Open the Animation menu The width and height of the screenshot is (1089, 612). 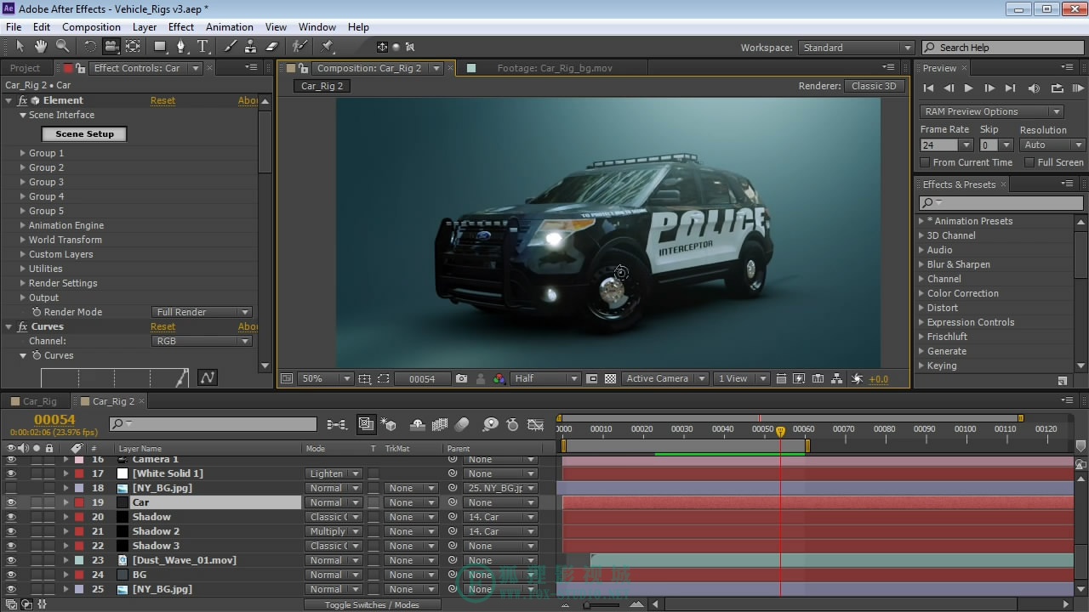point(230,27)
